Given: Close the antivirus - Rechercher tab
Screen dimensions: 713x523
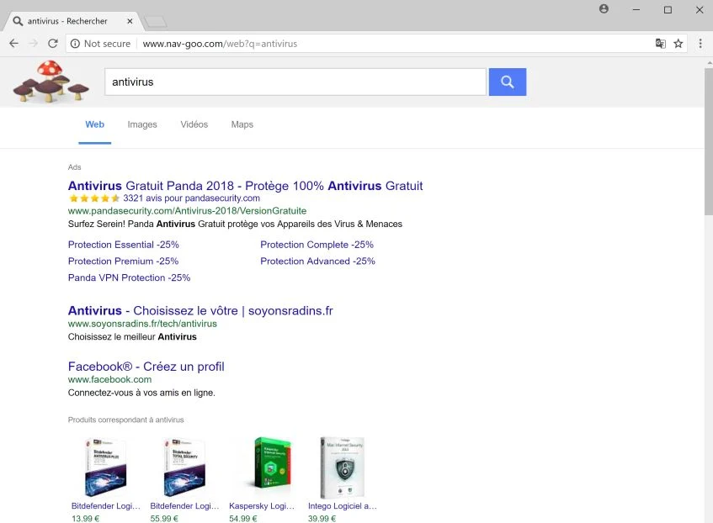Looking at the screenshot, I should coord(130,21).
